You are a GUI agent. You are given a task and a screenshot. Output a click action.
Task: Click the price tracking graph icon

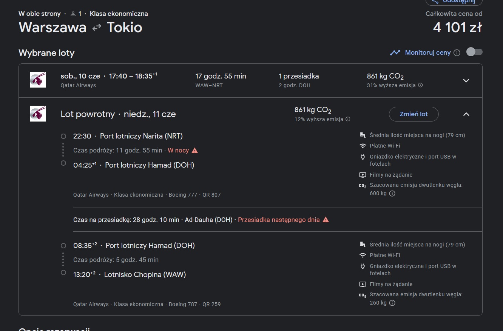click(x=395, y=52)
